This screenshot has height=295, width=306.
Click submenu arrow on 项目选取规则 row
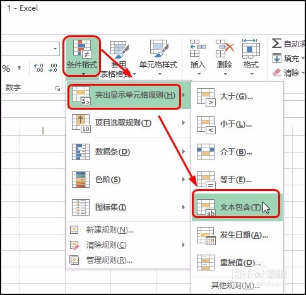[184, 123]
